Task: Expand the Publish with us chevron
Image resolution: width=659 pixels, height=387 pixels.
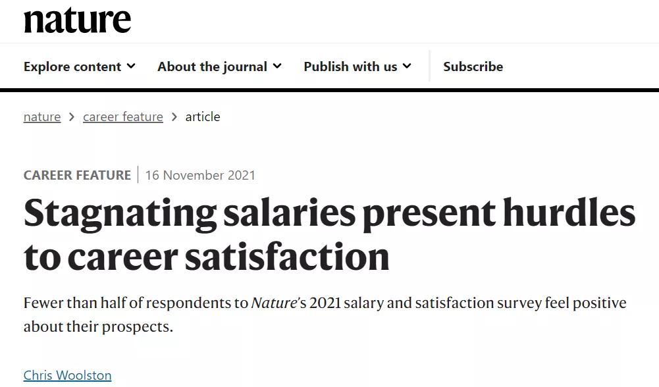Action: [407, 66]
